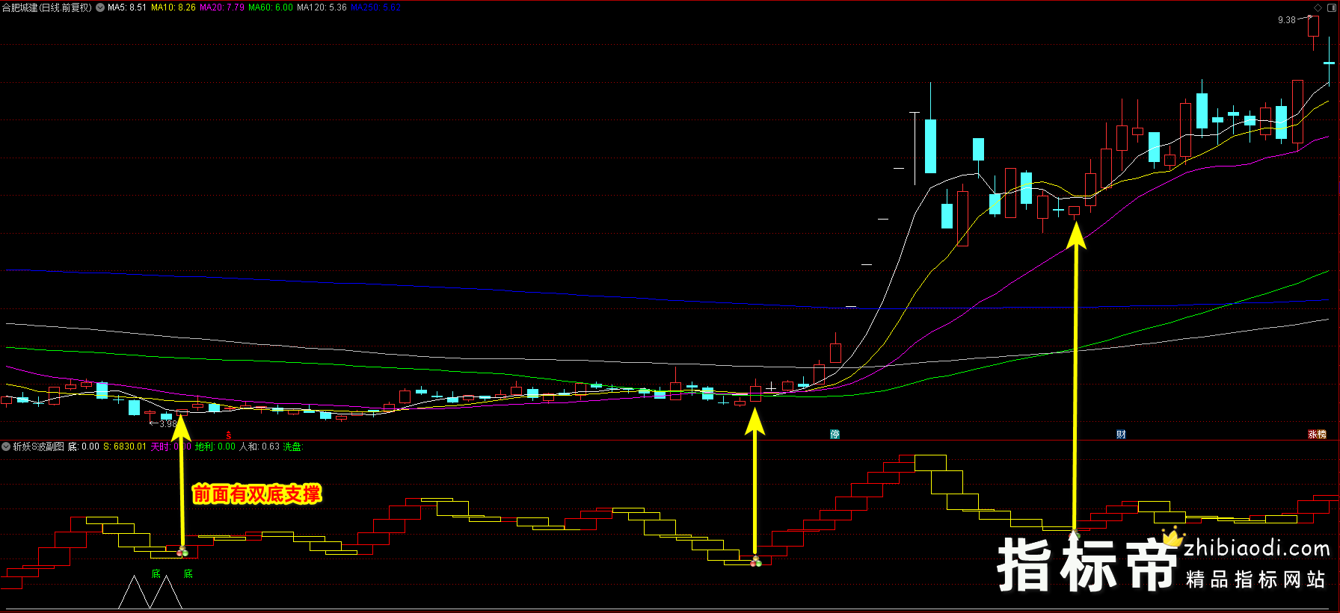Click the diamond icon at chart top-right

tap(1318, 7)
